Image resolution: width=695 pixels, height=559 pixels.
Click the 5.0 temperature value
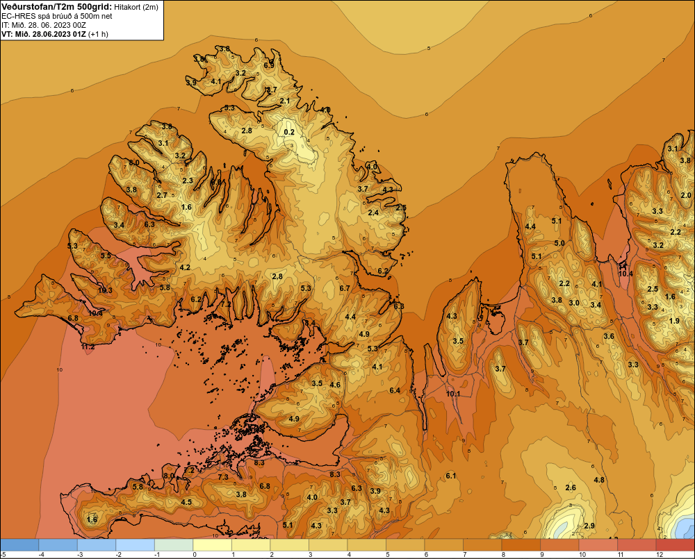pos(559,243)
